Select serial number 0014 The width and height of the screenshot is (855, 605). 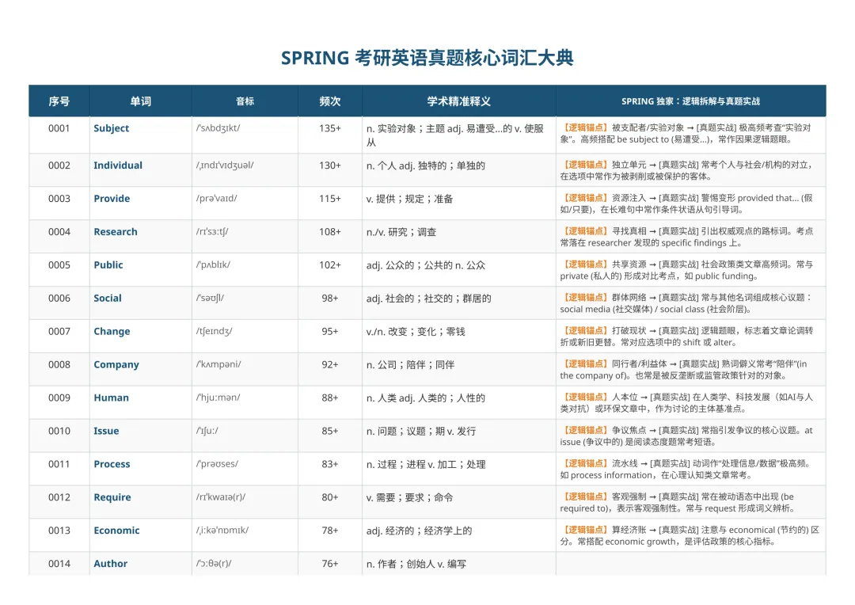coord(59,564)
